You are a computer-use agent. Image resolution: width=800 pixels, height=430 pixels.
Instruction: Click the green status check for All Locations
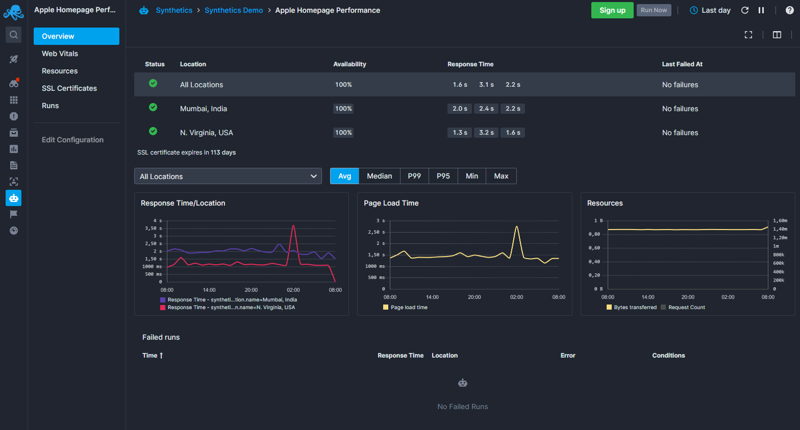[x=153, y=83]
